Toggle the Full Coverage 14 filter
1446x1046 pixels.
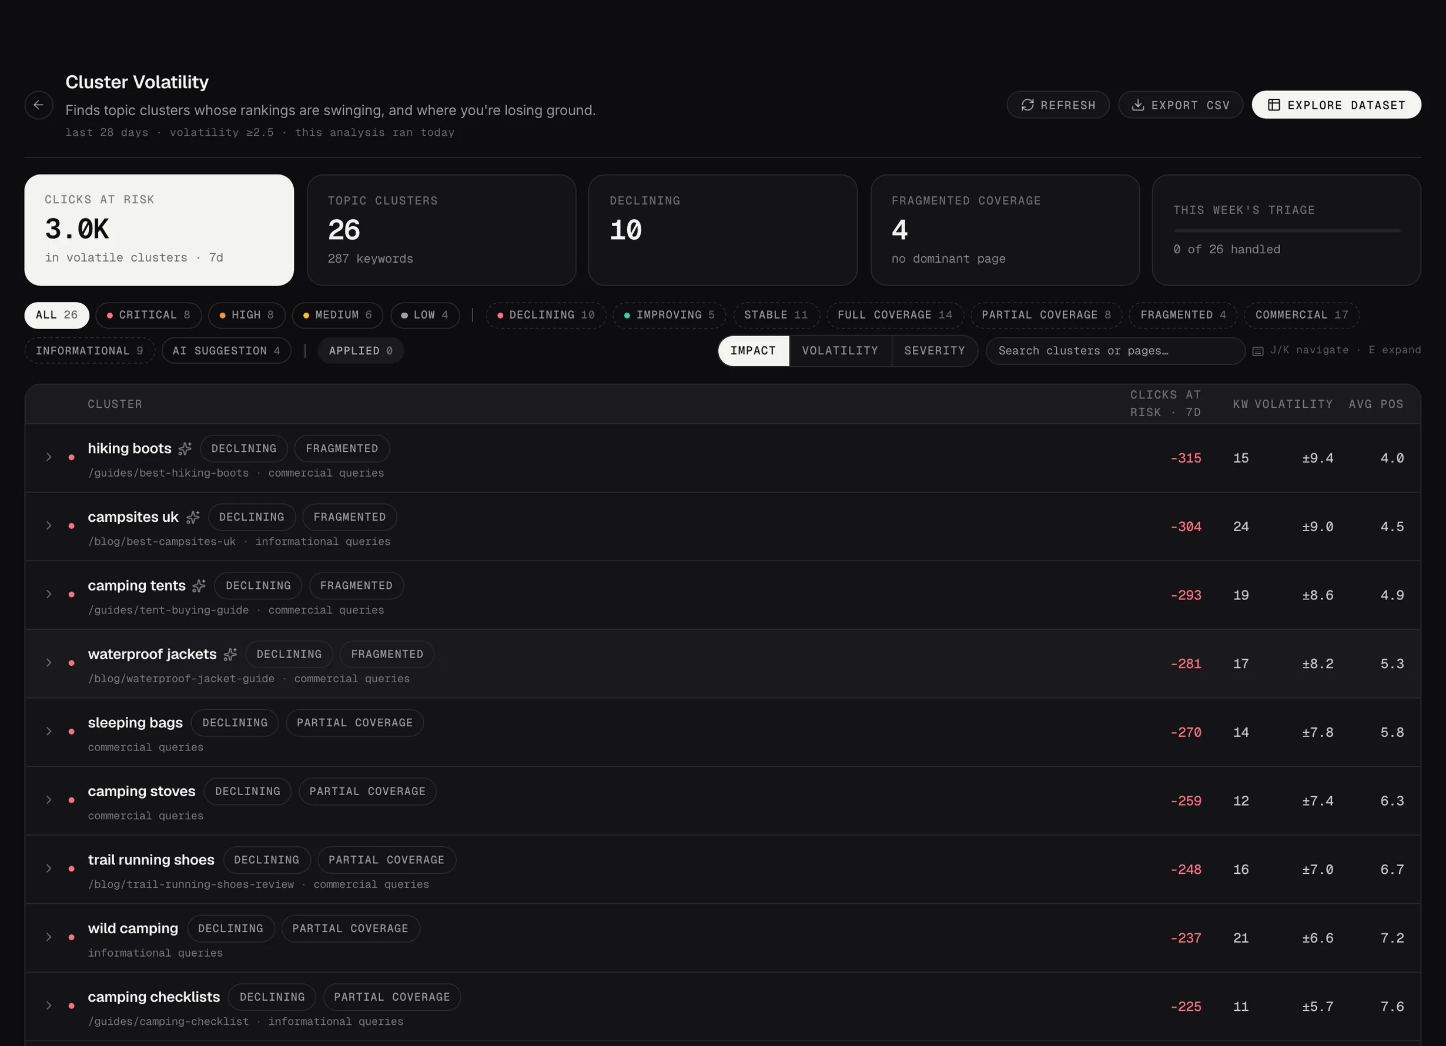(x=895, y=315)
